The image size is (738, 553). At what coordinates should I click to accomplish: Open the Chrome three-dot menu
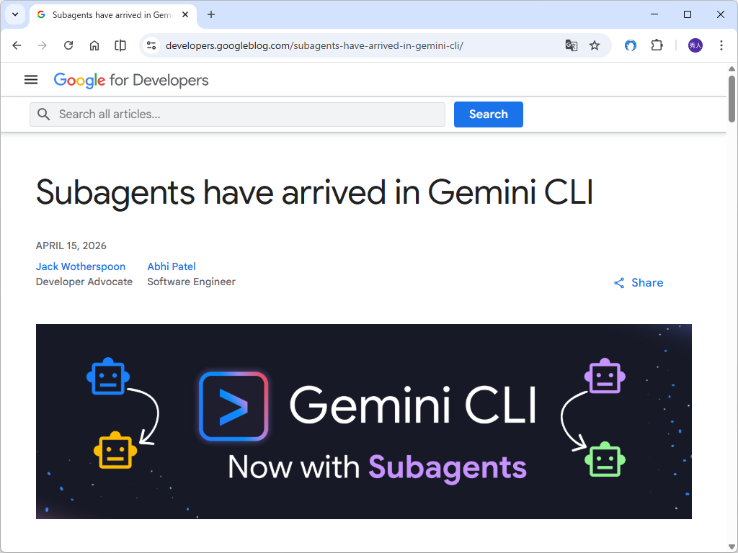[x=721, y=45]
